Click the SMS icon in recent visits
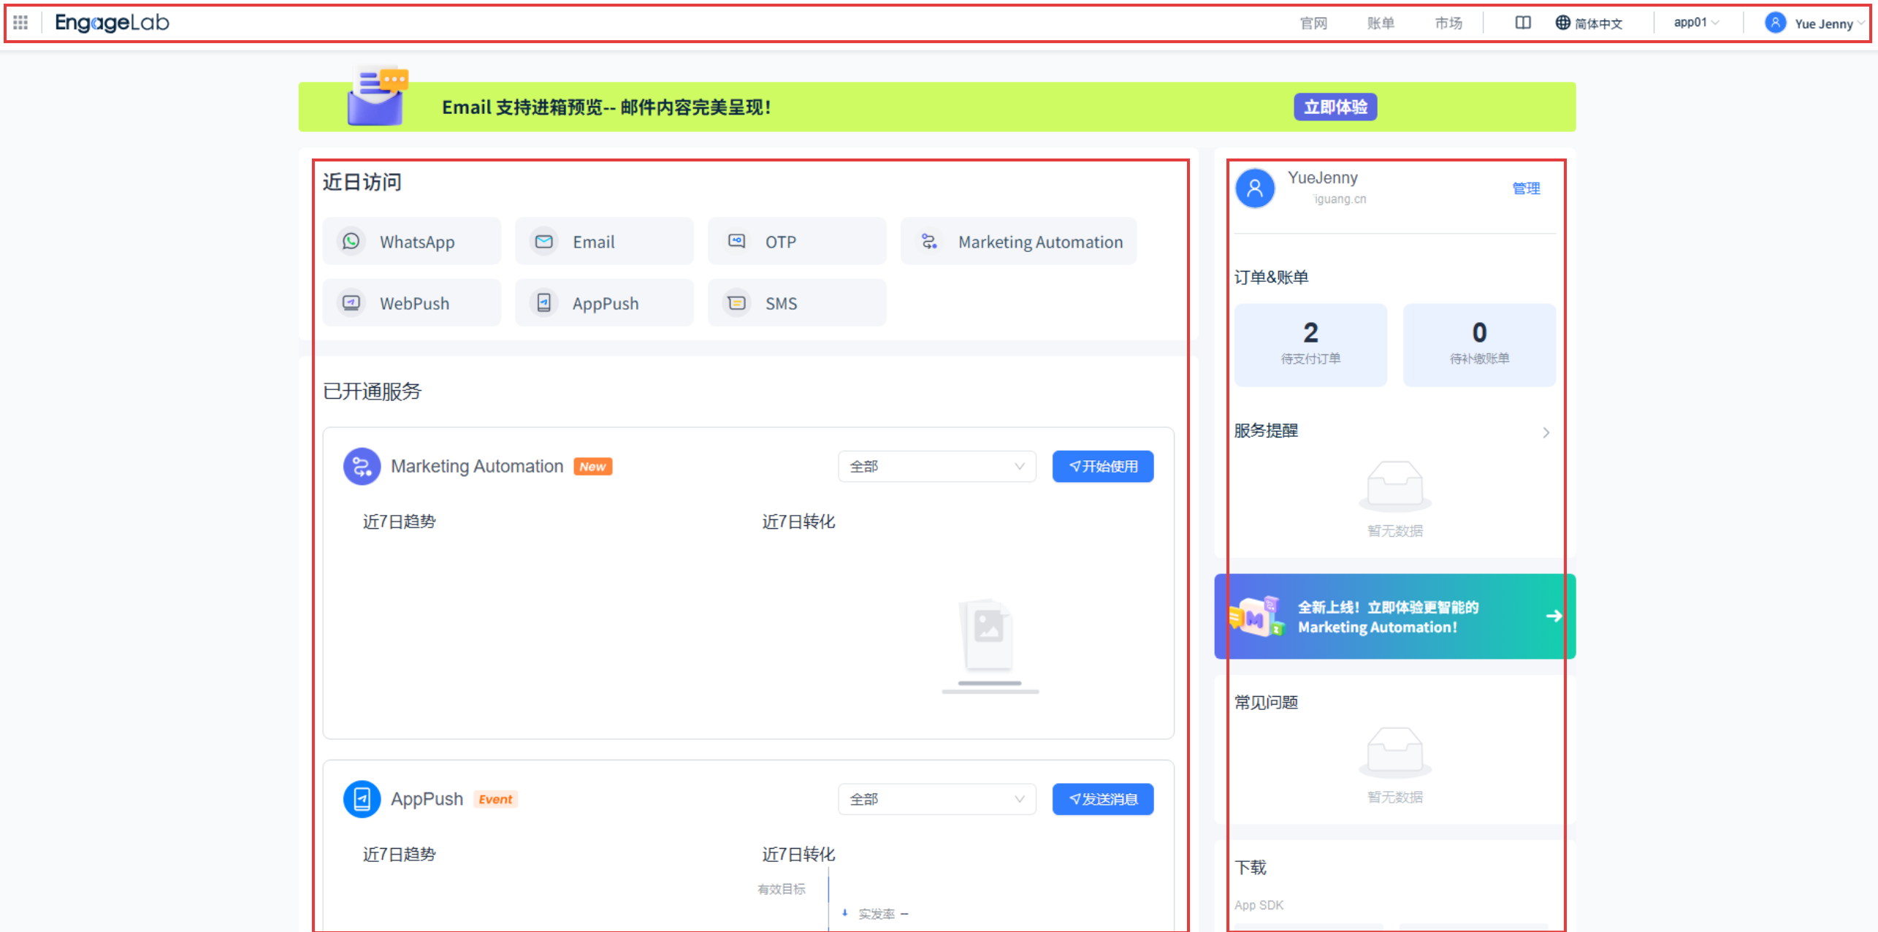This screenshot has height=932, width=1878. click(x=737, y=302)
